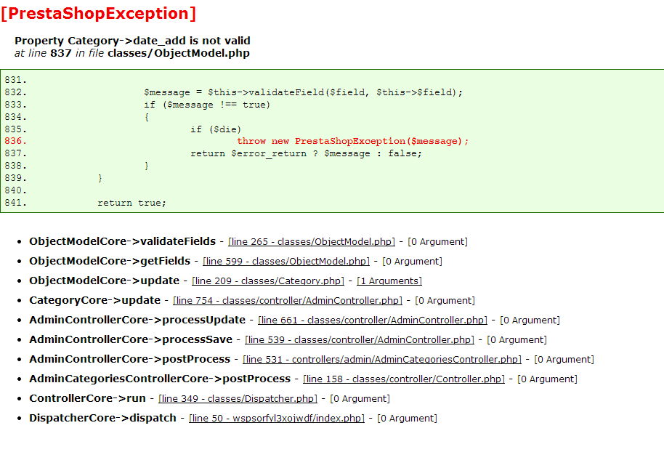Open the 'line 539' AdminController.php link

[x=360, y=339]
